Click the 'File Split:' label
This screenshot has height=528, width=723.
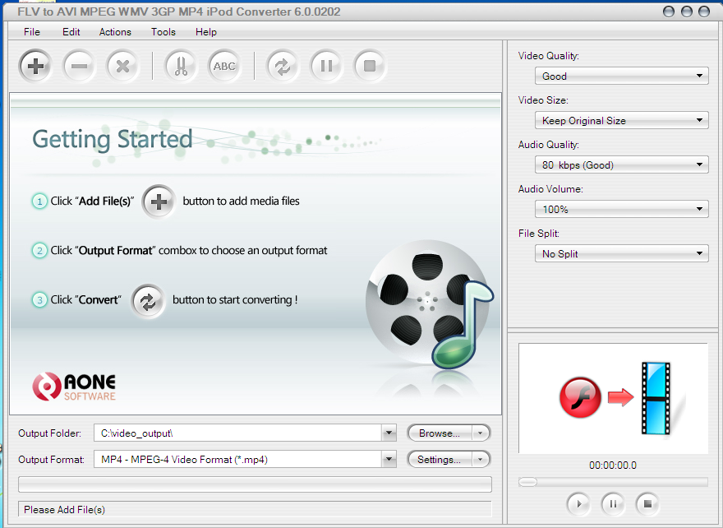[539, 234]
